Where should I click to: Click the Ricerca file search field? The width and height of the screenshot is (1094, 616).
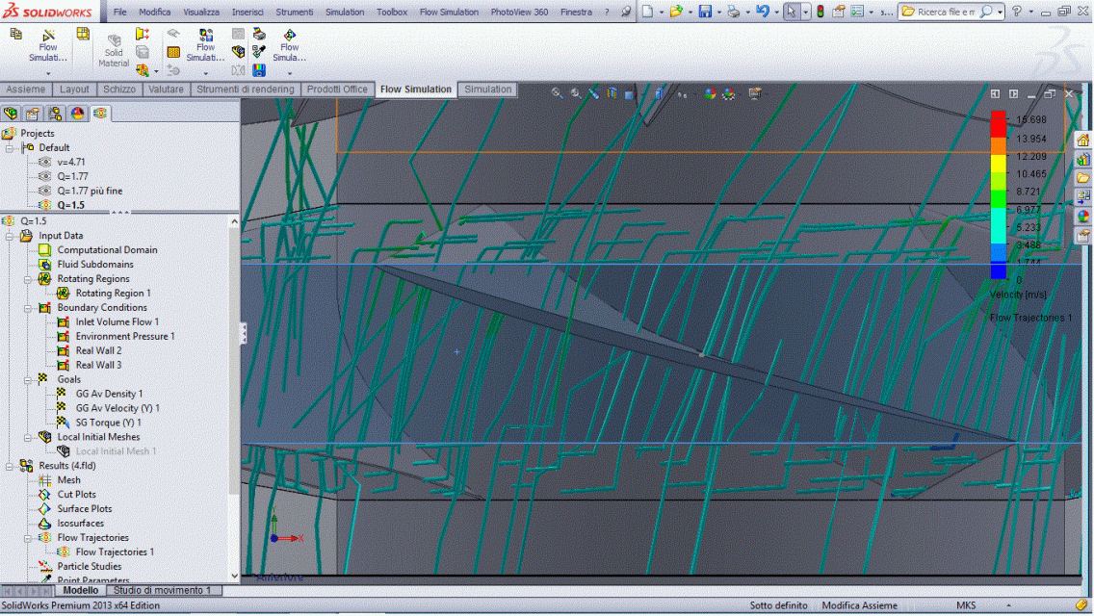point(946,12)
